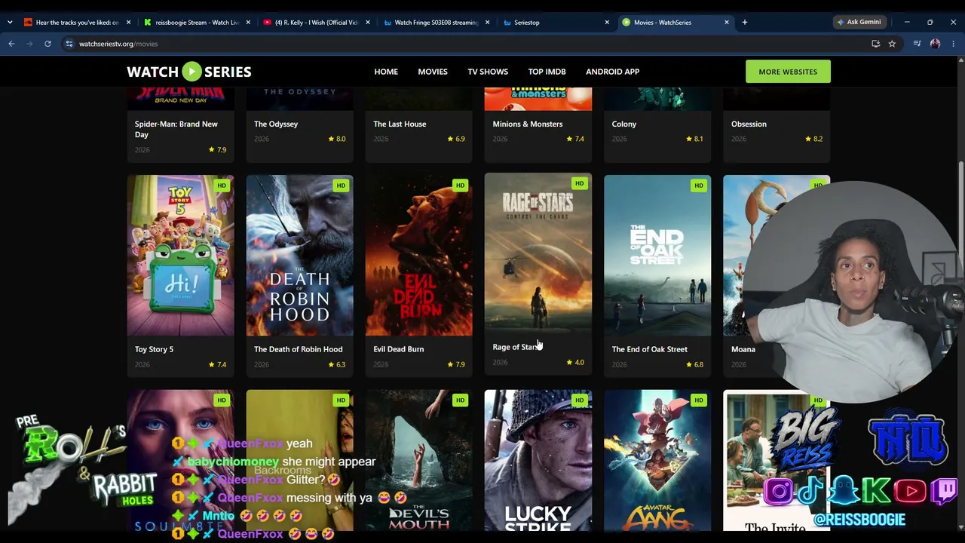Click the 8.0 rating on The Odyssey
Viewport: 965px width, 543px height.
click(x=337, y=139)
